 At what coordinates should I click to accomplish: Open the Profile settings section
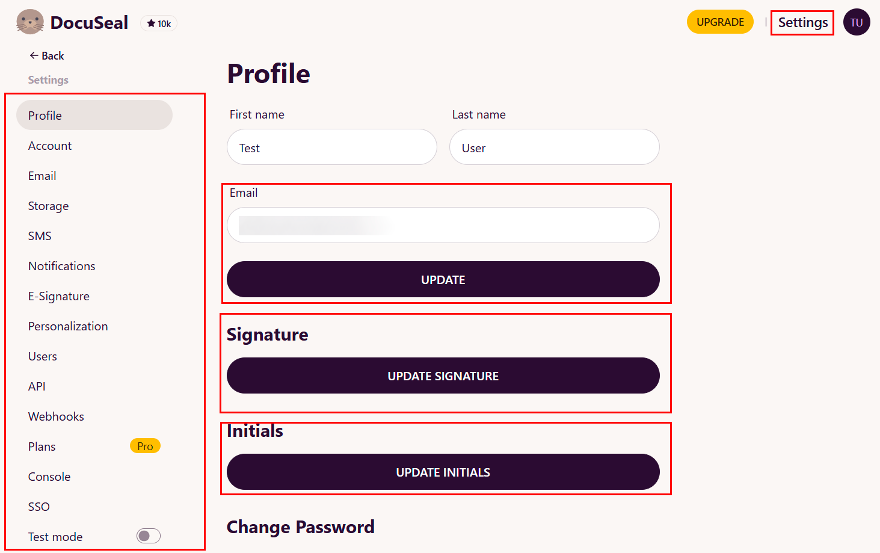click(45, 115)
